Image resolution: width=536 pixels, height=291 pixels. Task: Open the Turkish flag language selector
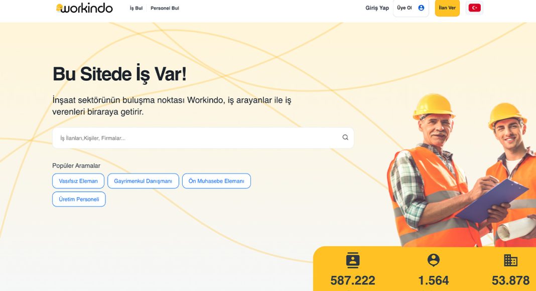pos(474,8)
